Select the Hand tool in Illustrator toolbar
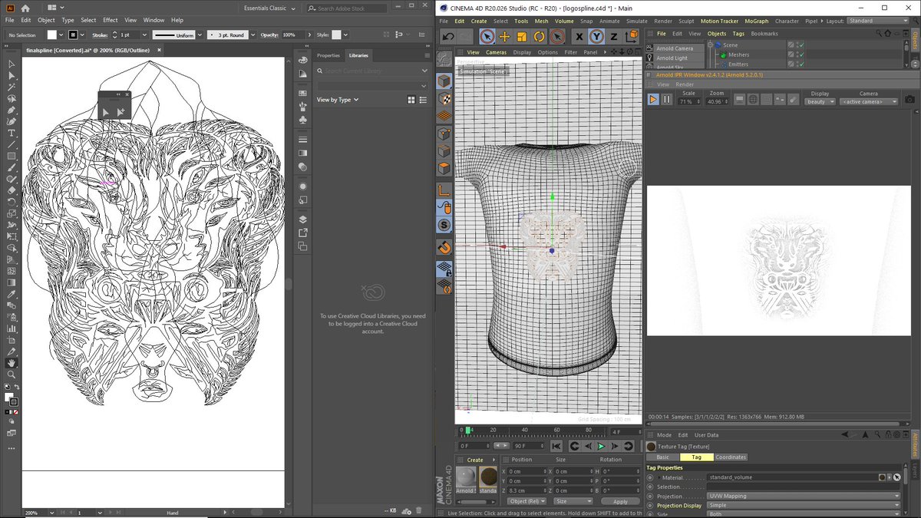921x518 pixels. [x=12, y=363]
